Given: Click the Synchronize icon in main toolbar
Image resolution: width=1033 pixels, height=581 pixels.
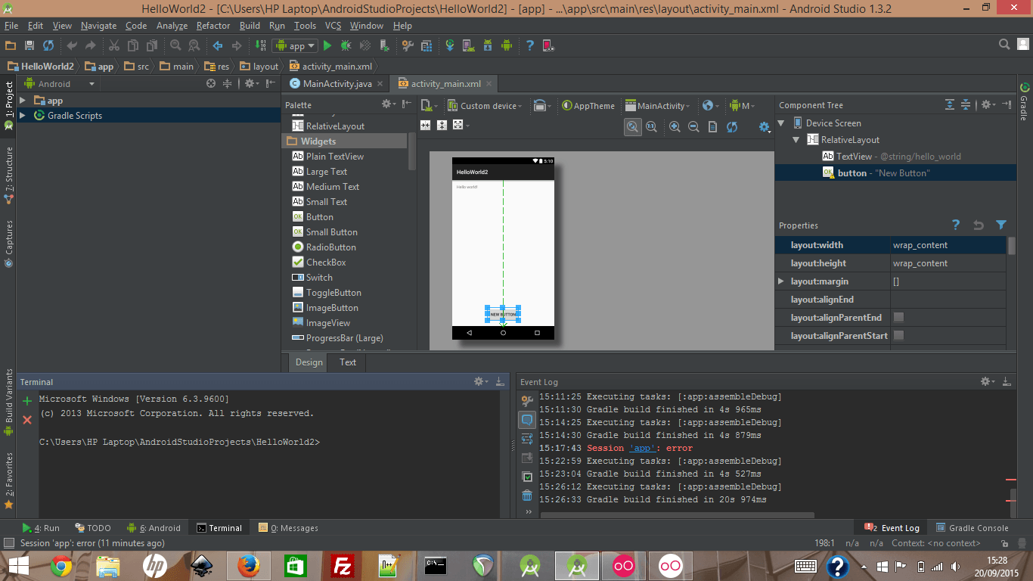Looking at the screenshot, I should tap(48, 46).
